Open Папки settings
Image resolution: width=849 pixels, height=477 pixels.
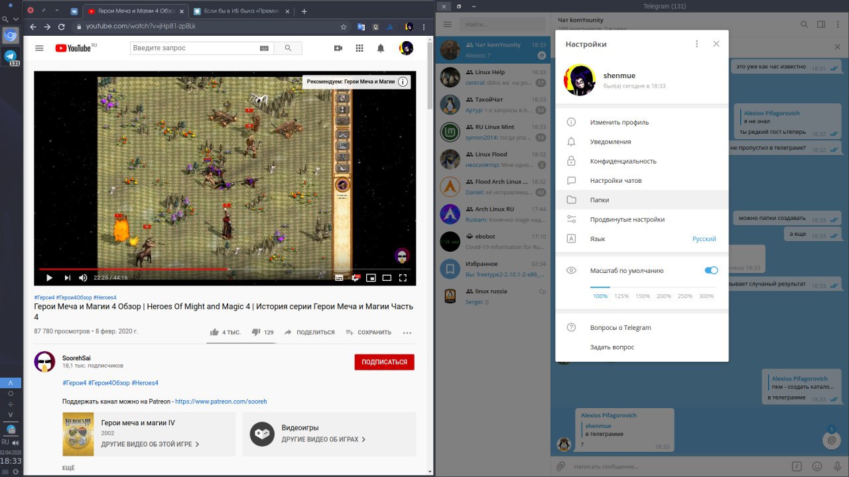pyautogui.click(x=641, y=200)
